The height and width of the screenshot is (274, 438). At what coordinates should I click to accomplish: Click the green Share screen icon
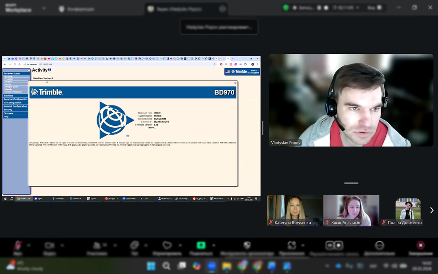pyautogui.click(x=201, y=245)
